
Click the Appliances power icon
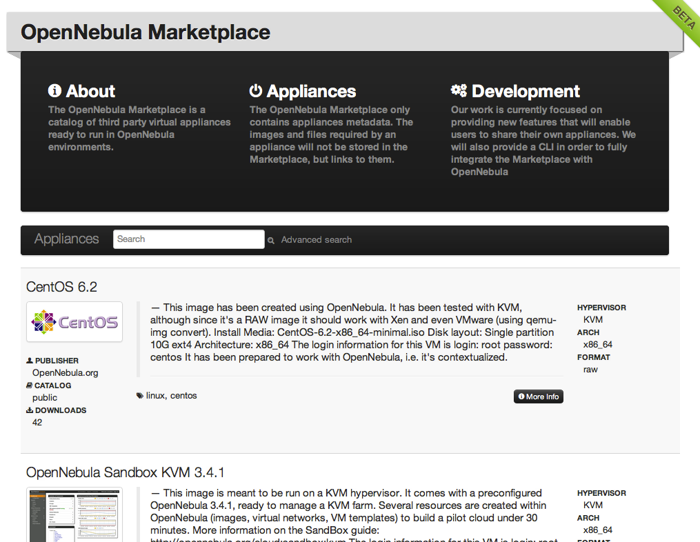click(x=255, y=90)
